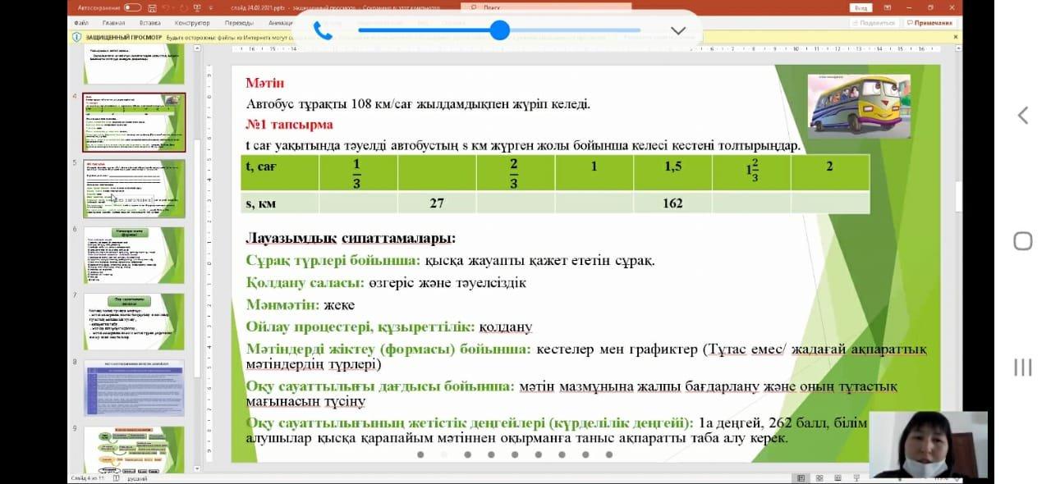
Task: Open the Анимация ribbon tab
Action: [282, 24]
